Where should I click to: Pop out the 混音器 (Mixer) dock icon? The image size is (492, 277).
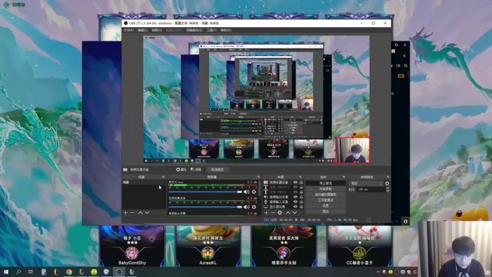(258, 177)
